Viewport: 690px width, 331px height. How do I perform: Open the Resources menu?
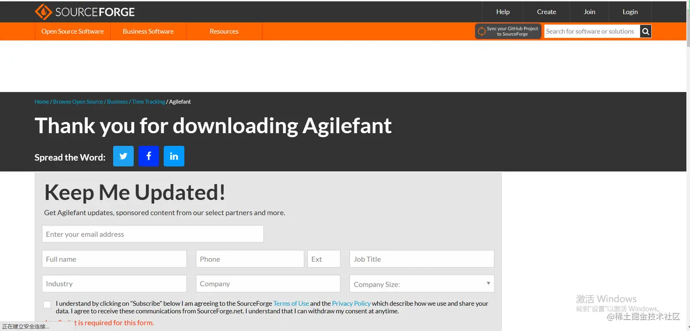pyautogui.click(x=224, y=31)
